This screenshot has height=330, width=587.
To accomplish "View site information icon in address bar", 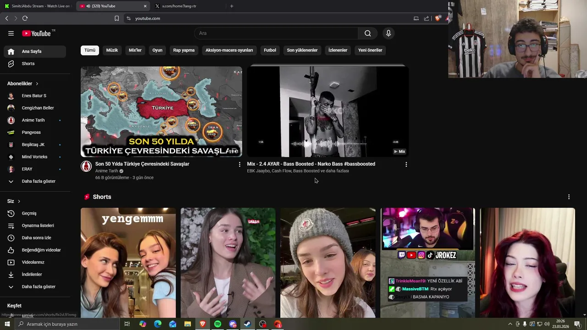I will 128,18.
